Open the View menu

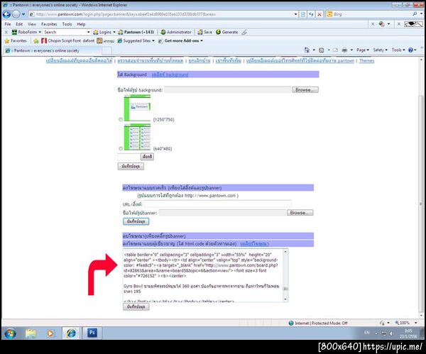32,24
